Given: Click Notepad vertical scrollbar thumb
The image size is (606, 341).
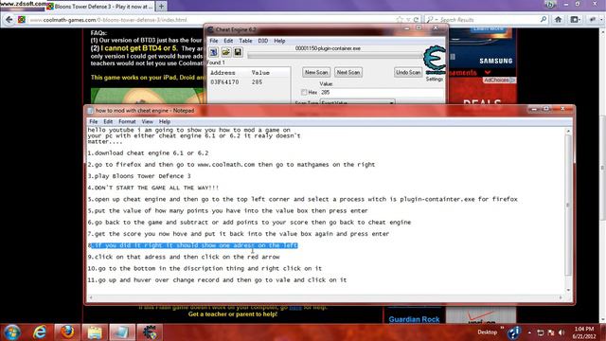Looking at the screenshot, I should pos(568,205).
